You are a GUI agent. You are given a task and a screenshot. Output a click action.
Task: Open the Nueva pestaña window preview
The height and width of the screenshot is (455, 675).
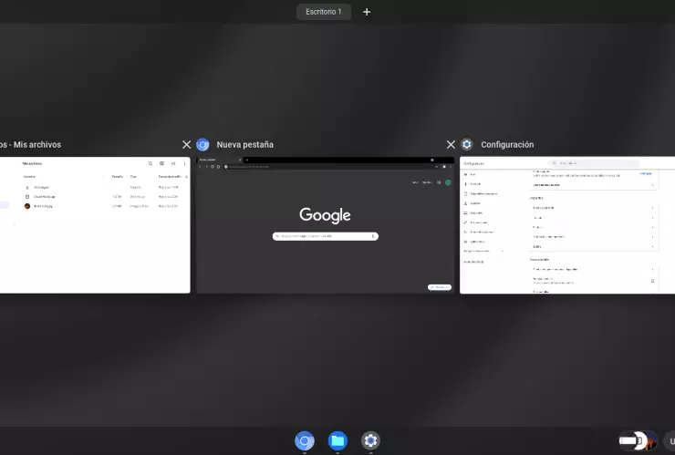click(326, 225)
